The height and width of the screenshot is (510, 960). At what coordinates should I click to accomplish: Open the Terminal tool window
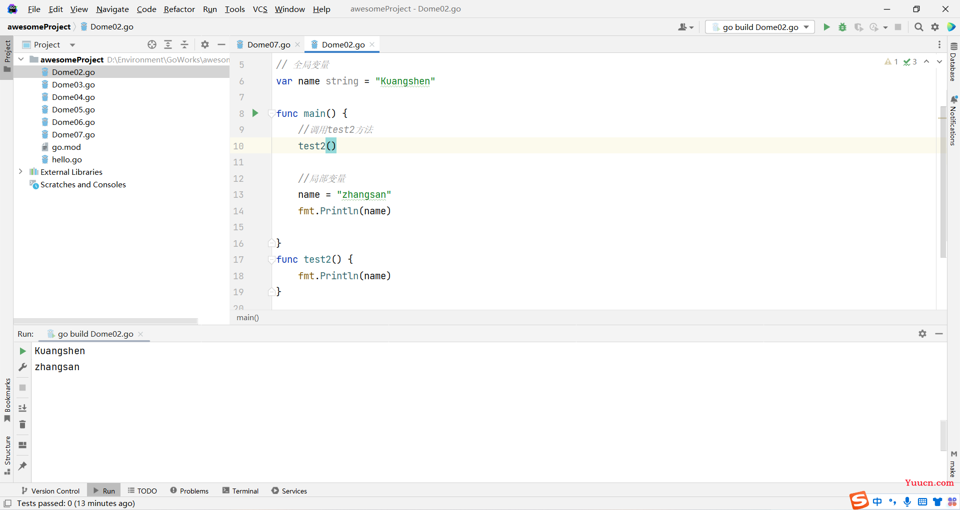240,491
